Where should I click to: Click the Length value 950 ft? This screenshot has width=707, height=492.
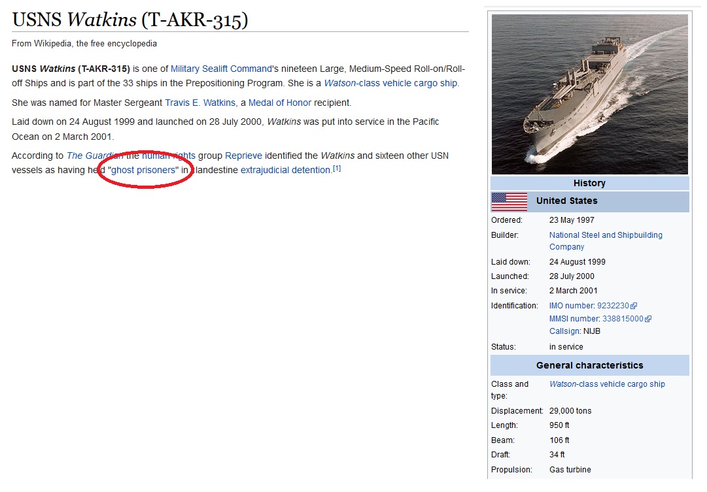[x=559, y=425]
